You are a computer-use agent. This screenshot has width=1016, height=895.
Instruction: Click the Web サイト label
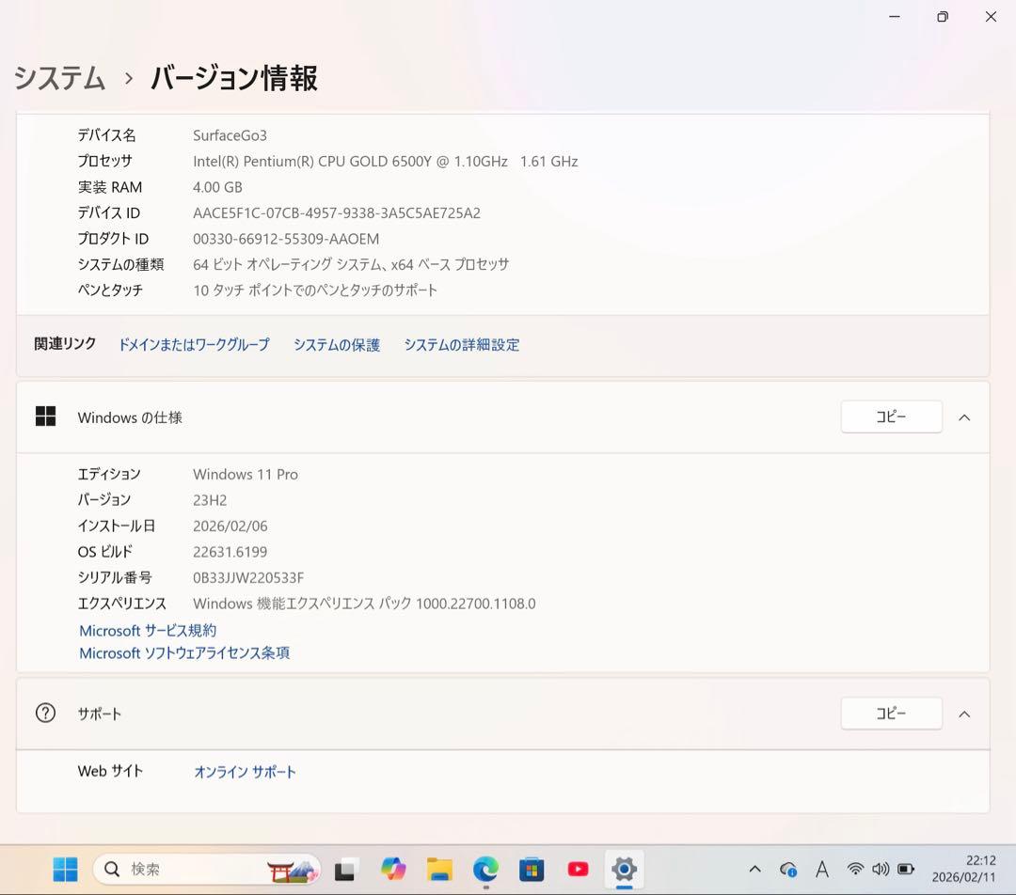pos(110,771)
